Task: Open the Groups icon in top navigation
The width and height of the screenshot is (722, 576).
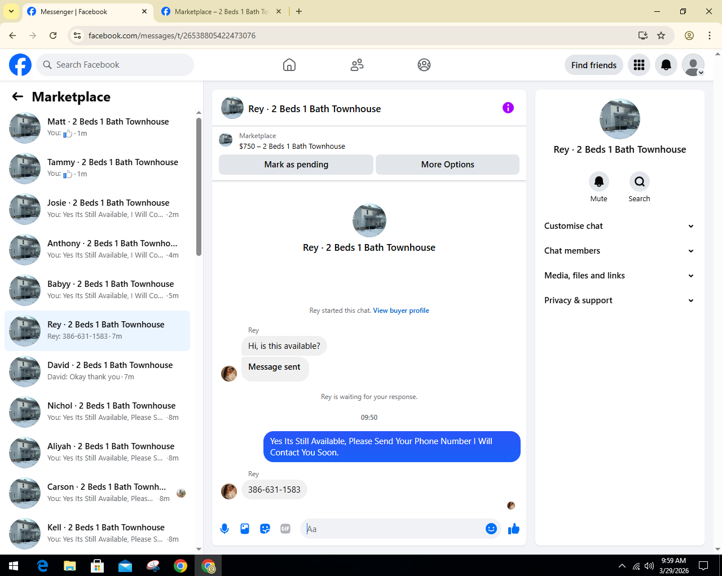Action: (x=424, y=65)
